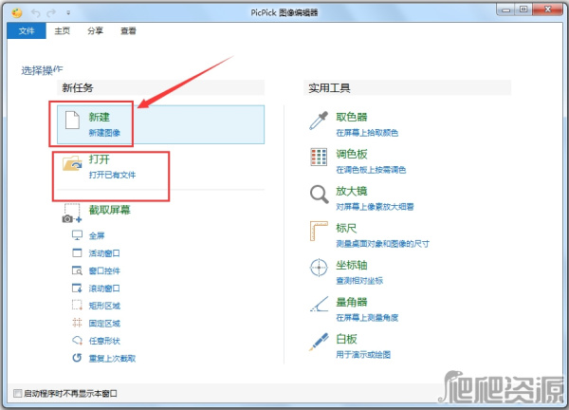The image size is (569, 410).
Task: Click 用于演示或绘图 description
Action: tap(363, 355)
